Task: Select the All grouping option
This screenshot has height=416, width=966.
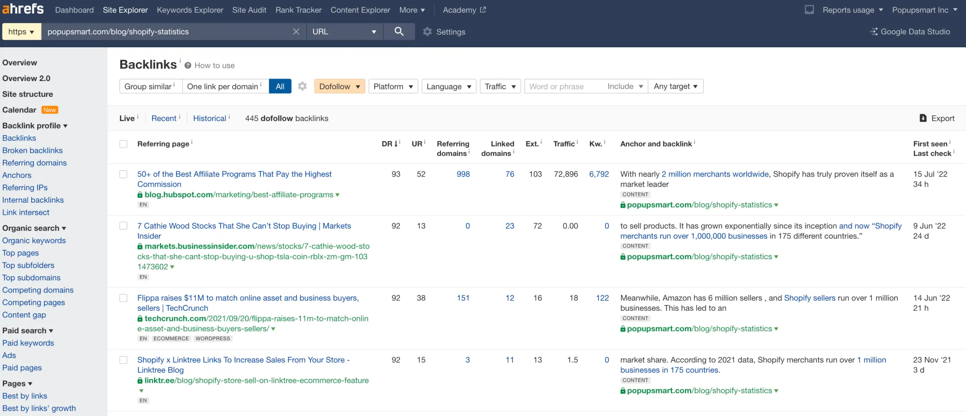Action: tap(280, 86)
